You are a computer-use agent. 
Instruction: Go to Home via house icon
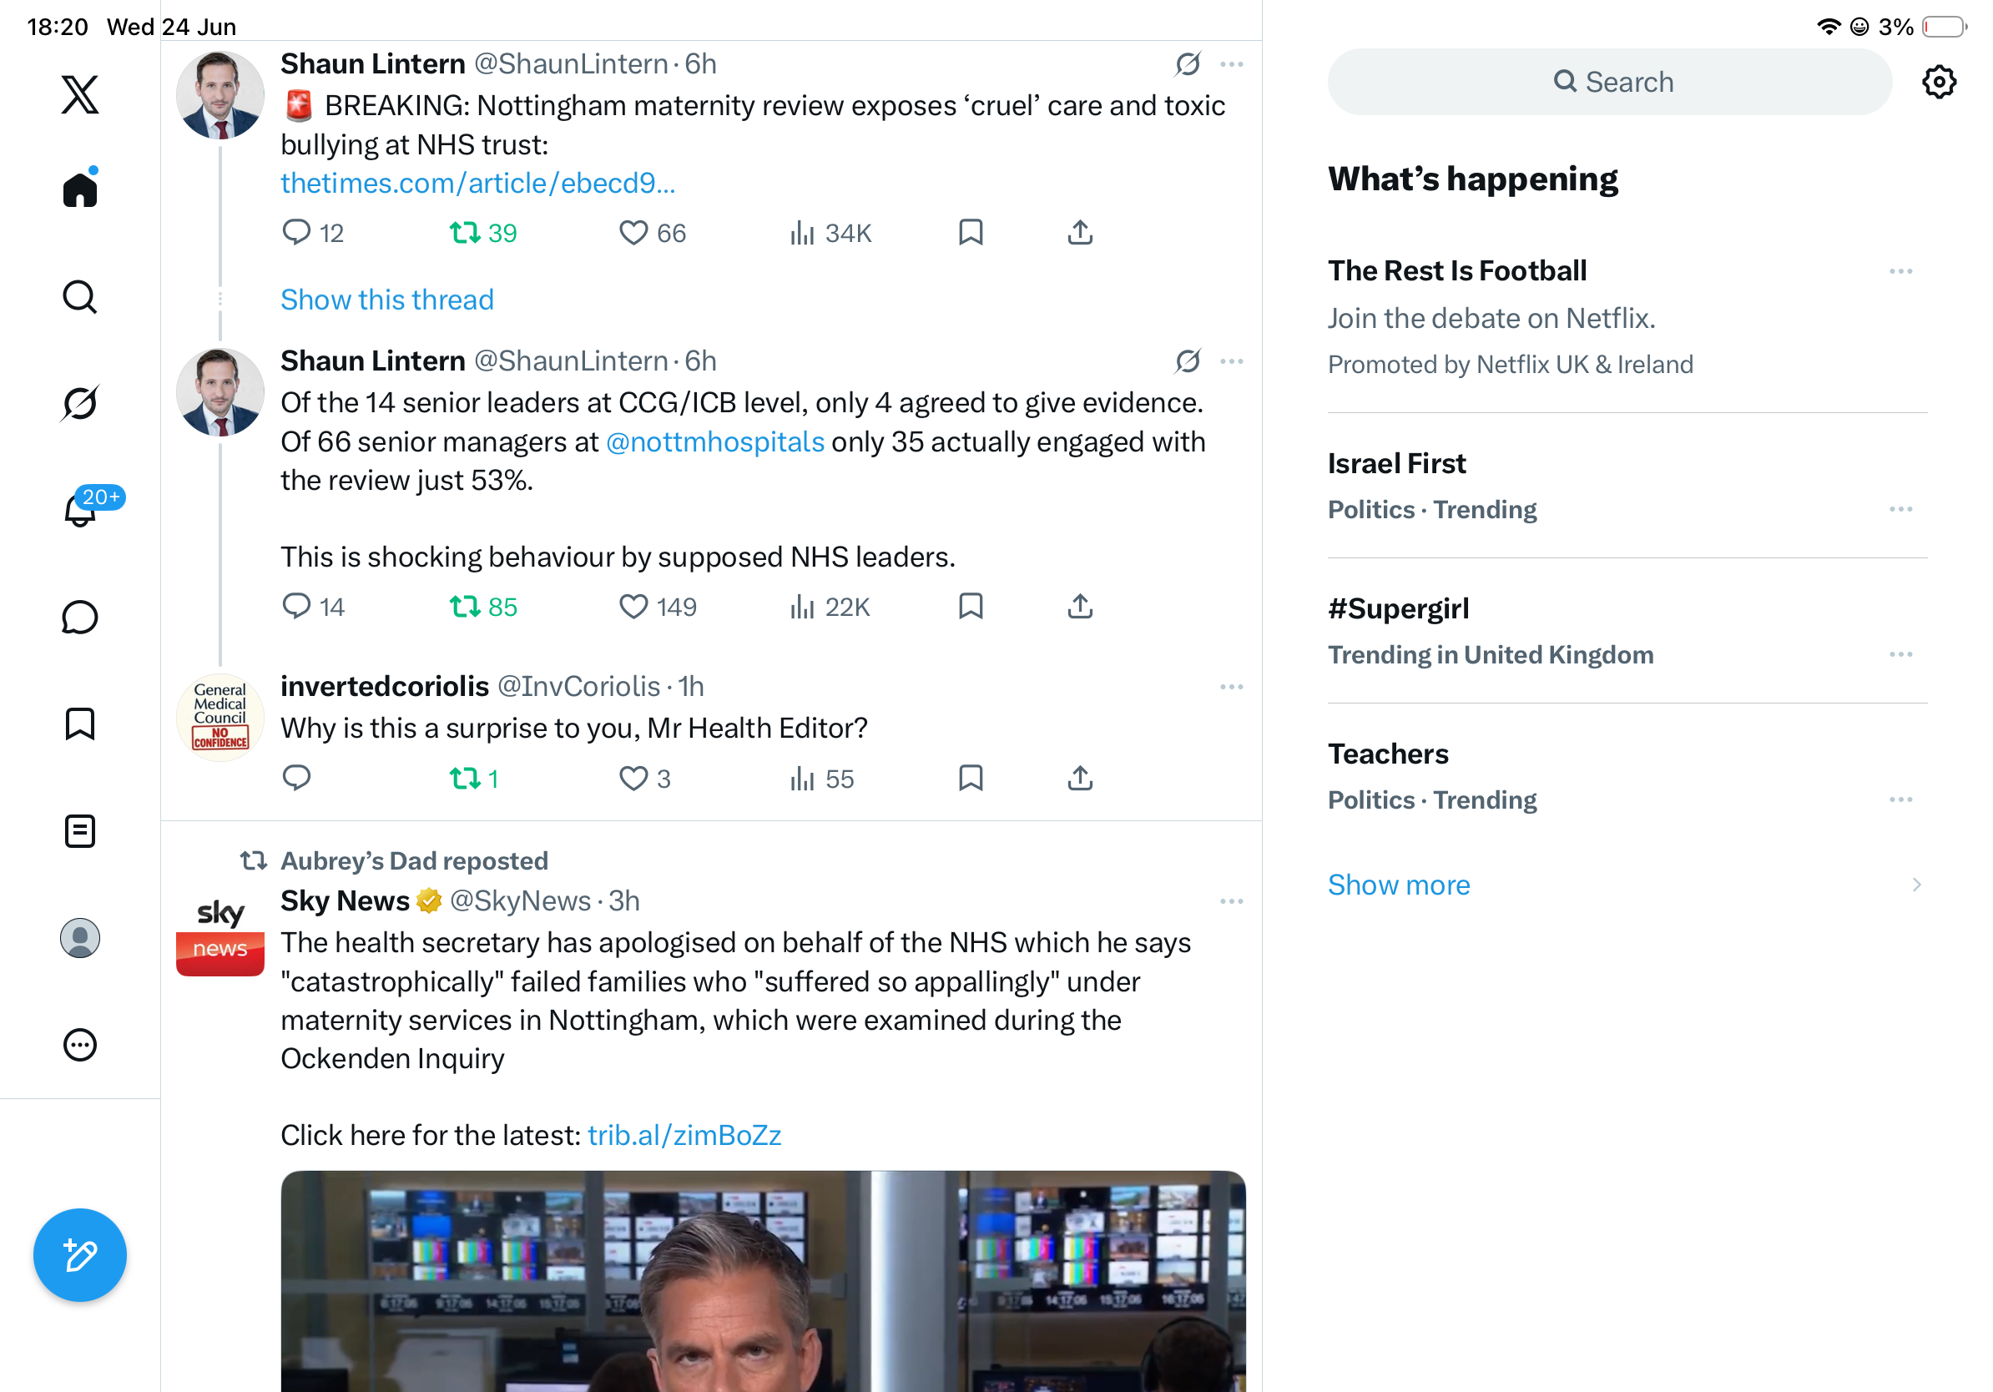tap(80, 189)
